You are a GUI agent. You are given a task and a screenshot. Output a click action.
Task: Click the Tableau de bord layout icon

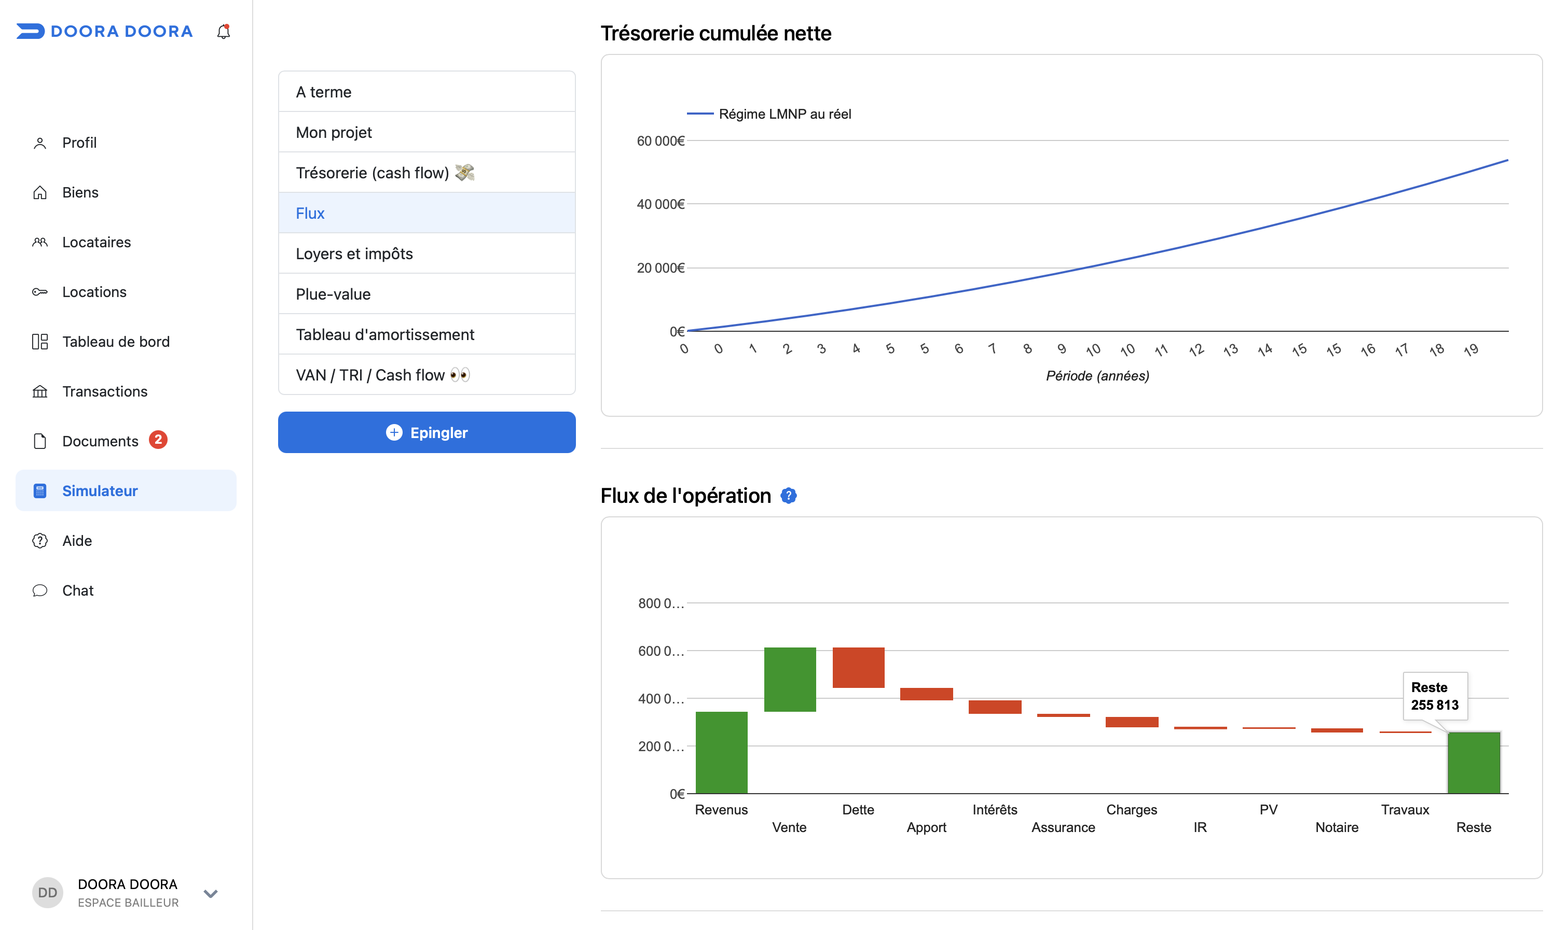tap(40, 342)
